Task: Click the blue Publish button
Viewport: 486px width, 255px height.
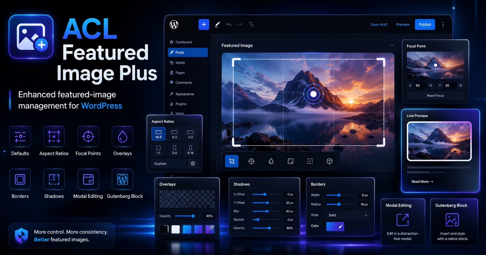Action: [x=425, y=24]
